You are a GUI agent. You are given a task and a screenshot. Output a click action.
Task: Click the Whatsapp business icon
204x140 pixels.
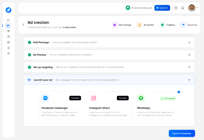(x=141, y=98)
